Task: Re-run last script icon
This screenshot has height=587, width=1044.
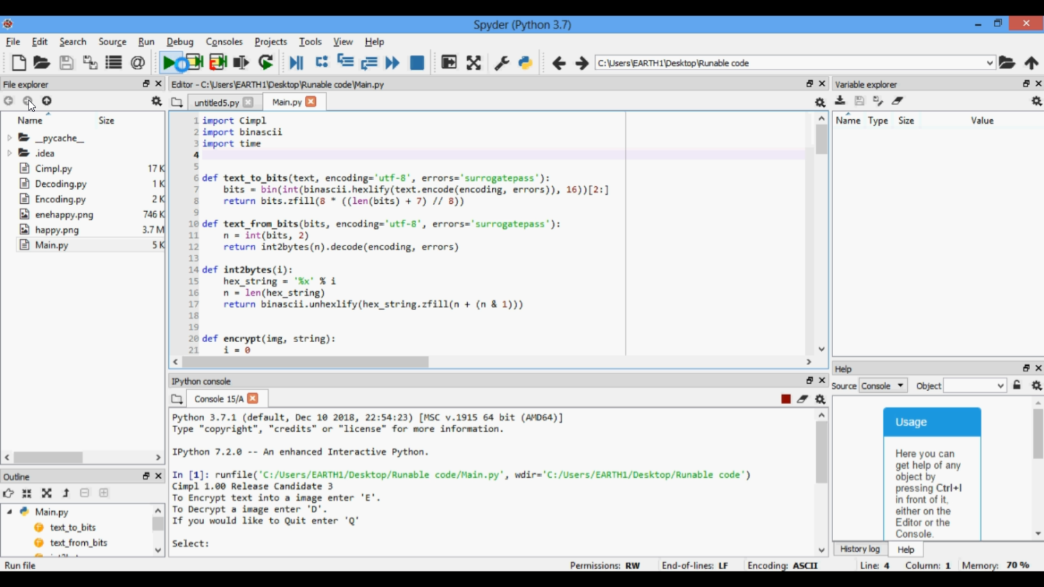Action: [x=266, y=63]
